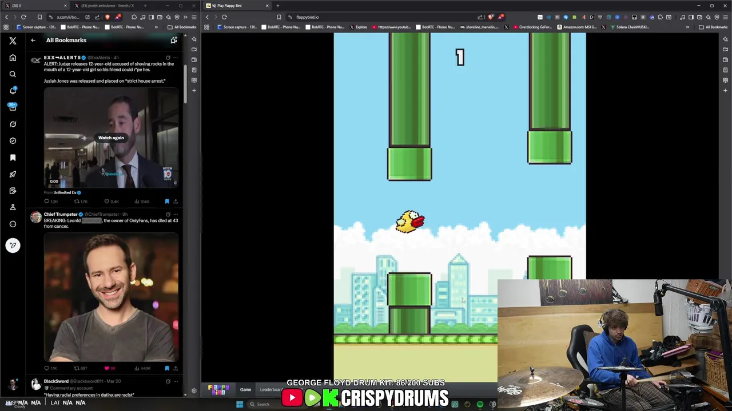Open EXX ALERTS profile name
This screenshot has height=411, width=732.
click(x=62, y=58)
